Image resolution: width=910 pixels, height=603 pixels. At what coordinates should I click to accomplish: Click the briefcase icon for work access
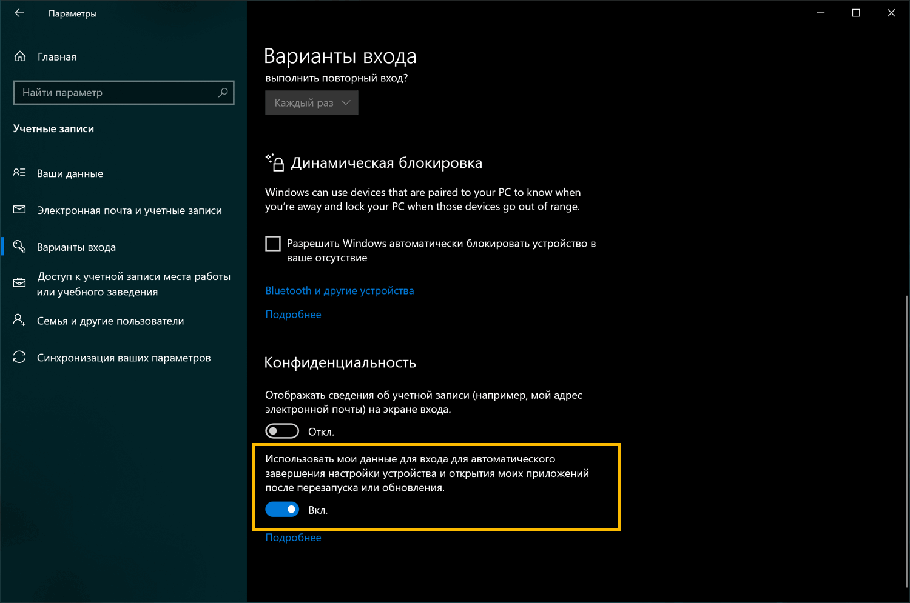pos(19,283)
